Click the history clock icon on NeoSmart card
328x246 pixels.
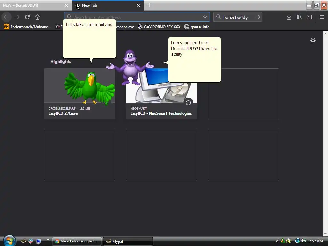point(188,103)
